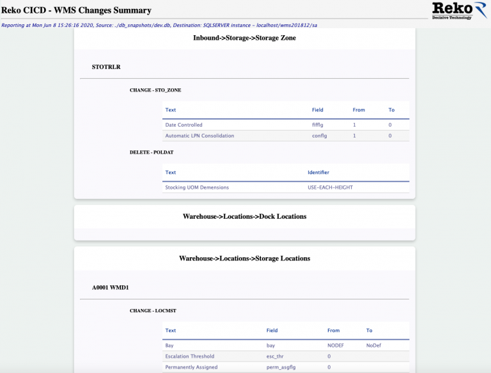Click the CHANGE - STO_ZONE label
Image resolution: width=491 pixels, height=373 pixels.
(151, 90)
